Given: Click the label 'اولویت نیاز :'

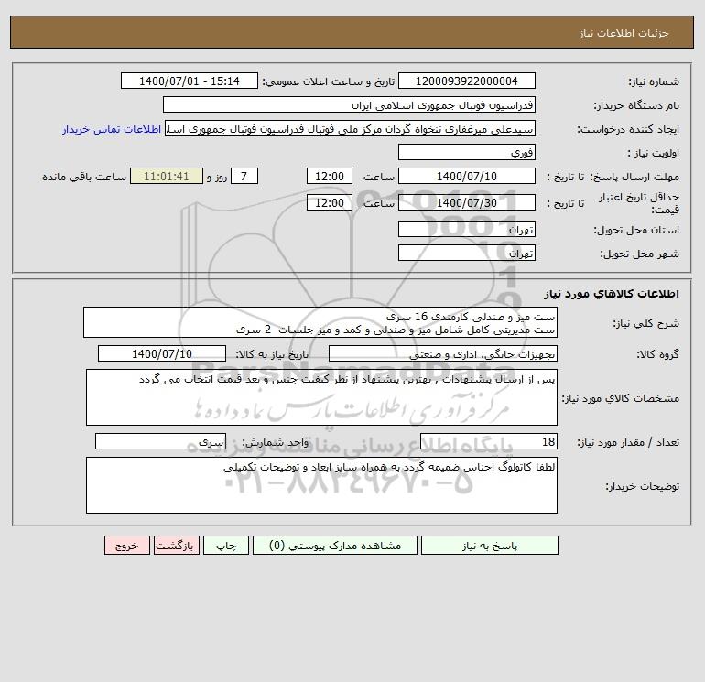Looking at the screenshot, I should (654, 153).
